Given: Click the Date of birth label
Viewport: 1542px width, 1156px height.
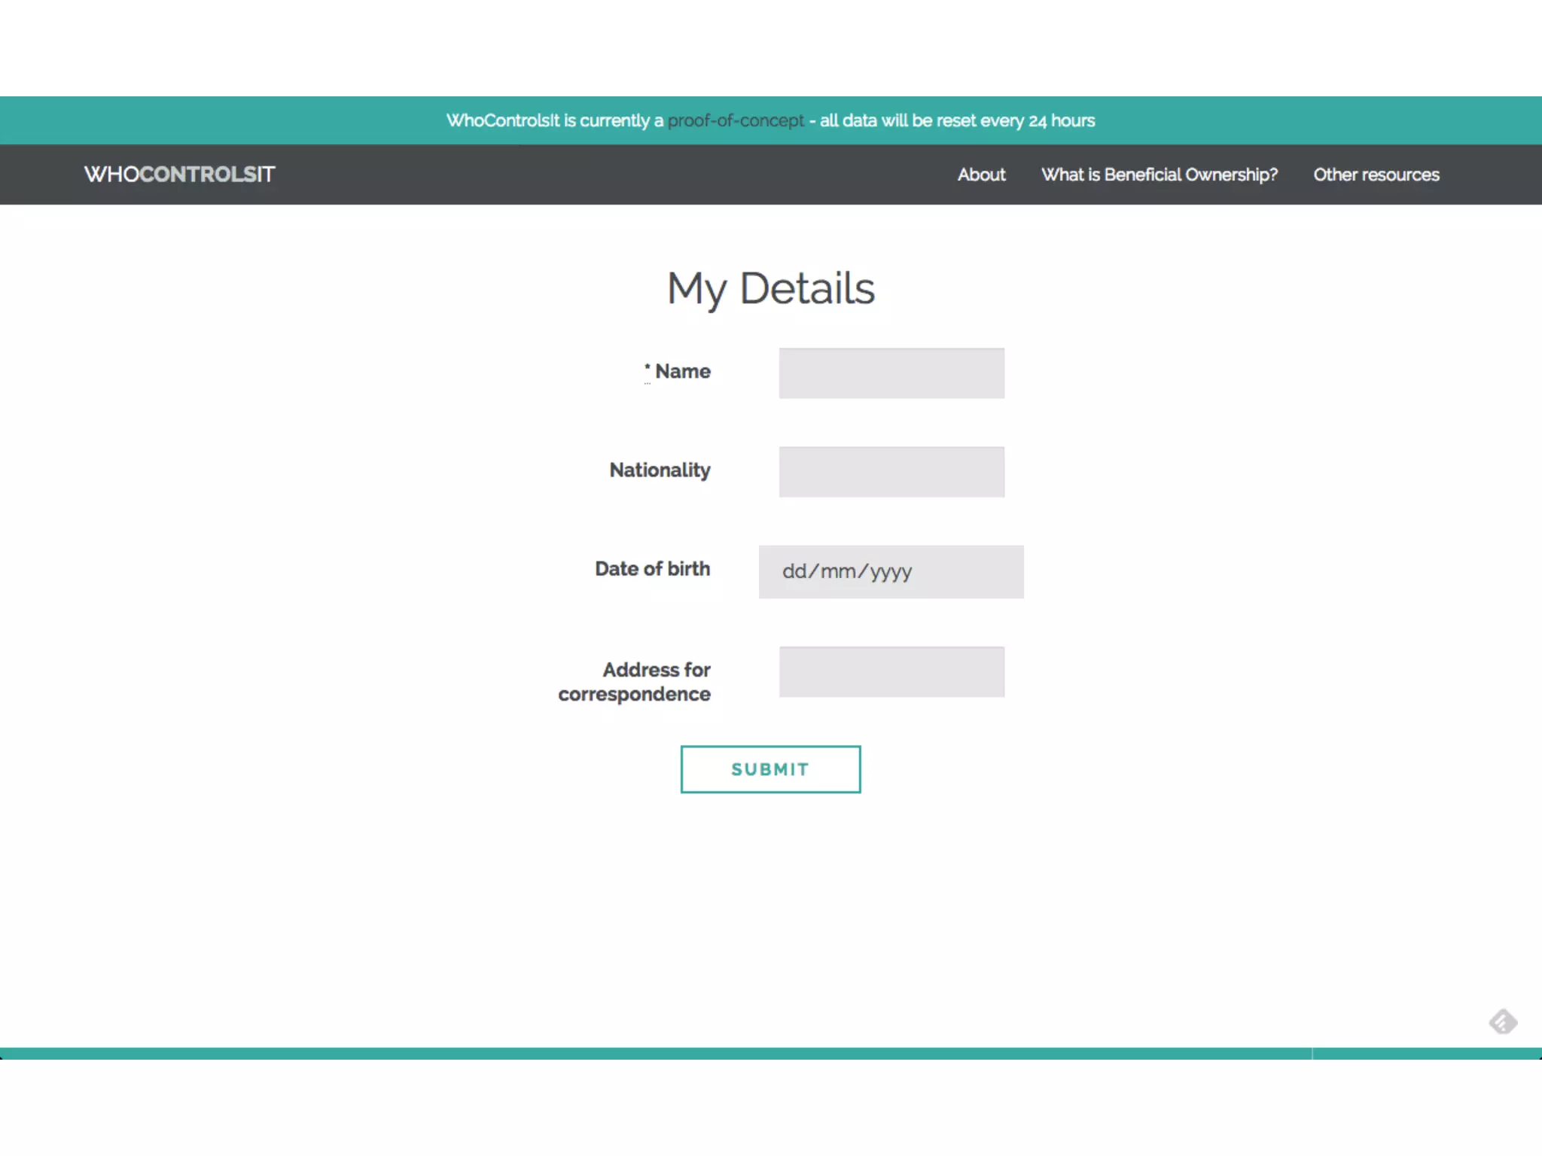Looking at the screenshot, I should pos(652,569).
